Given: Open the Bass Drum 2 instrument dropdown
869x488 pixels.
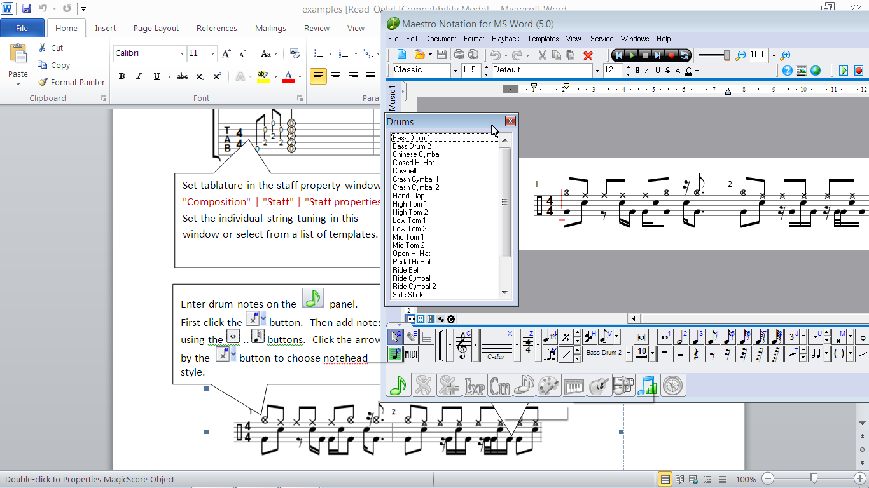Looking at the screenshot, I should click(x=629, y=353).
